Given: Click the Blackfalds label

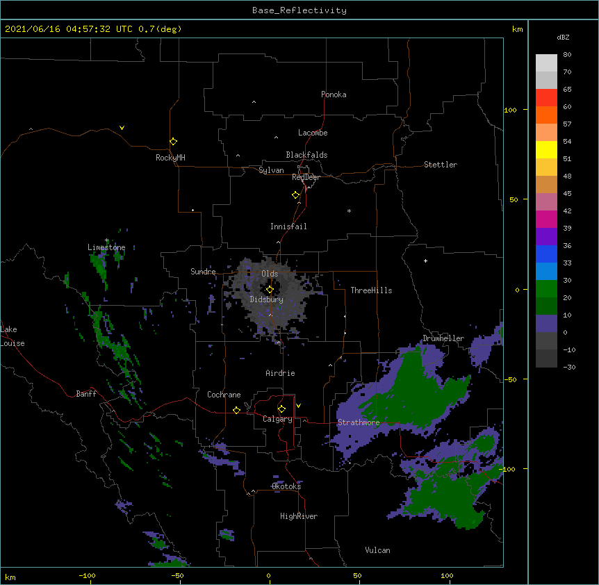Looking at the screenshot, I should (306, 155).
